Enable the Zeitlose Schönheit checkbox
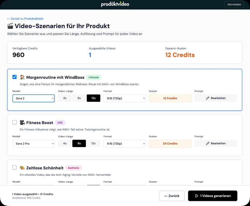This screenshot has height=206, width=250. [x=14, y=167]
